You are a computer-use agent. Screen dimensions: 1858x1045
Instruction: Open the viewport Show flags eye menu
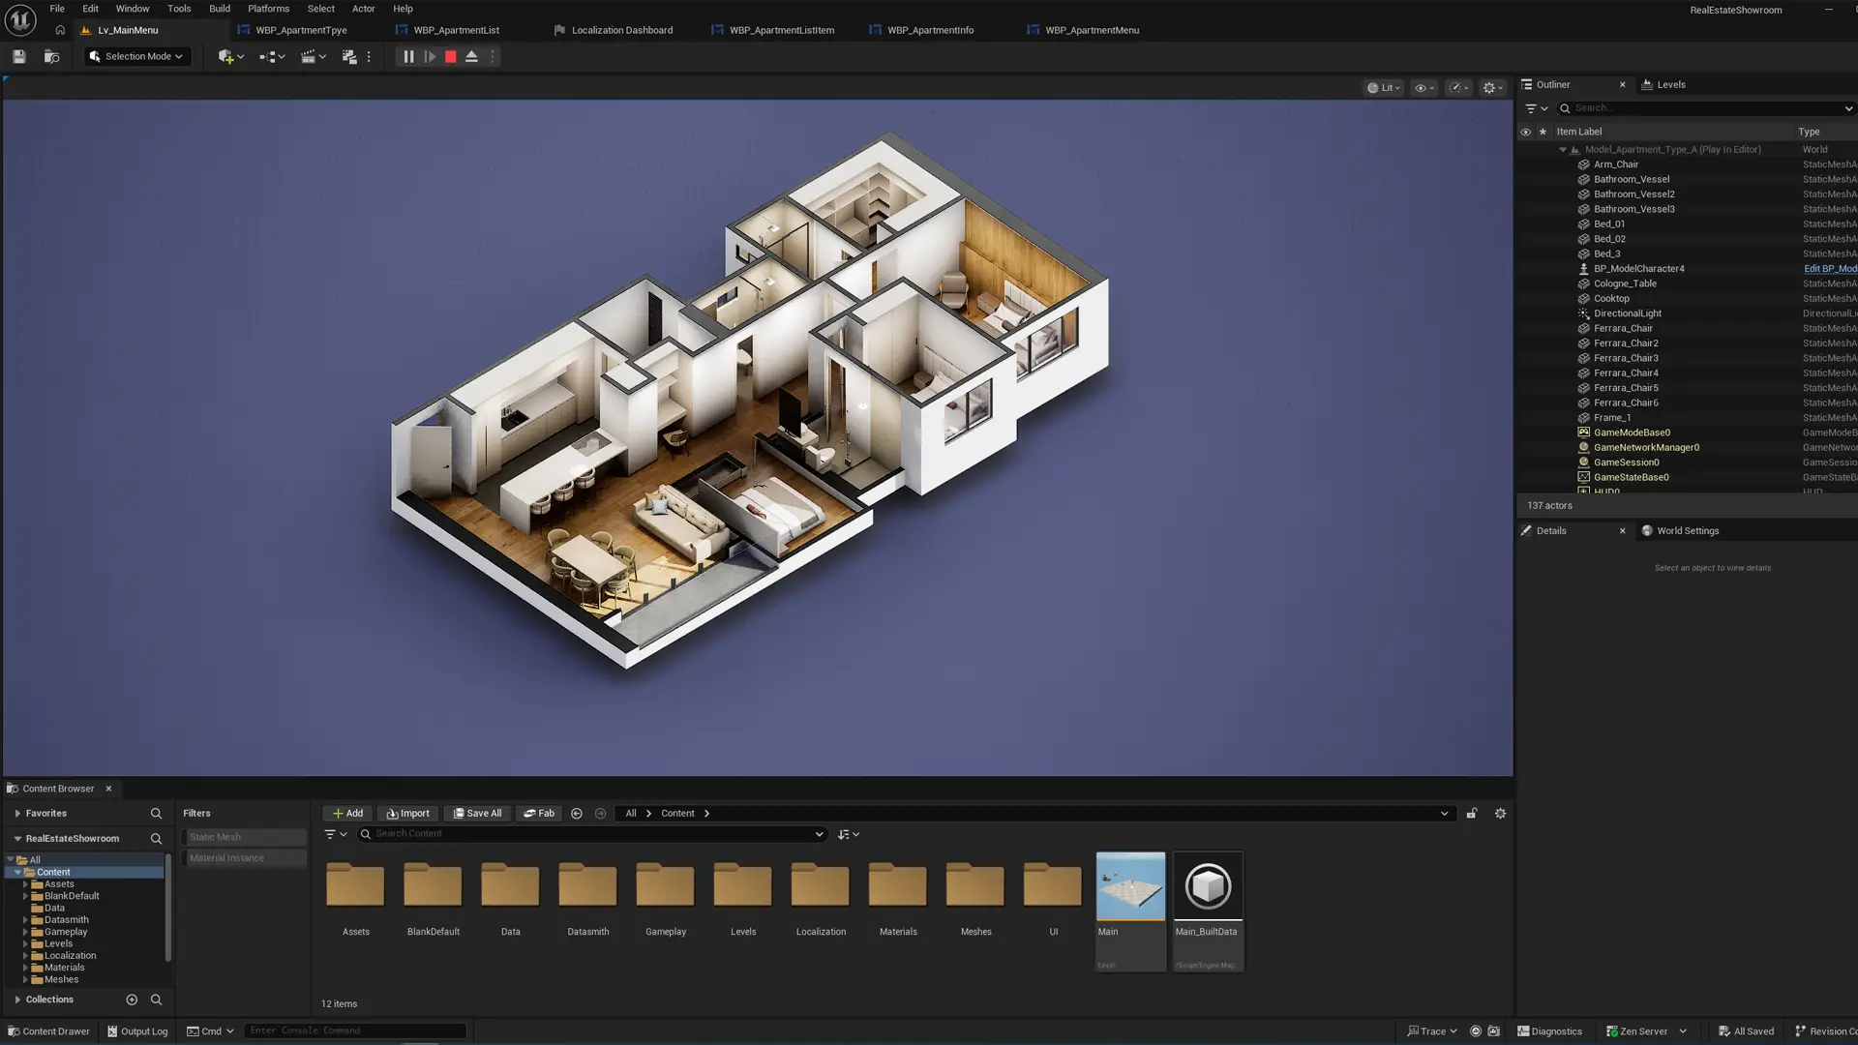(1423, 88)
